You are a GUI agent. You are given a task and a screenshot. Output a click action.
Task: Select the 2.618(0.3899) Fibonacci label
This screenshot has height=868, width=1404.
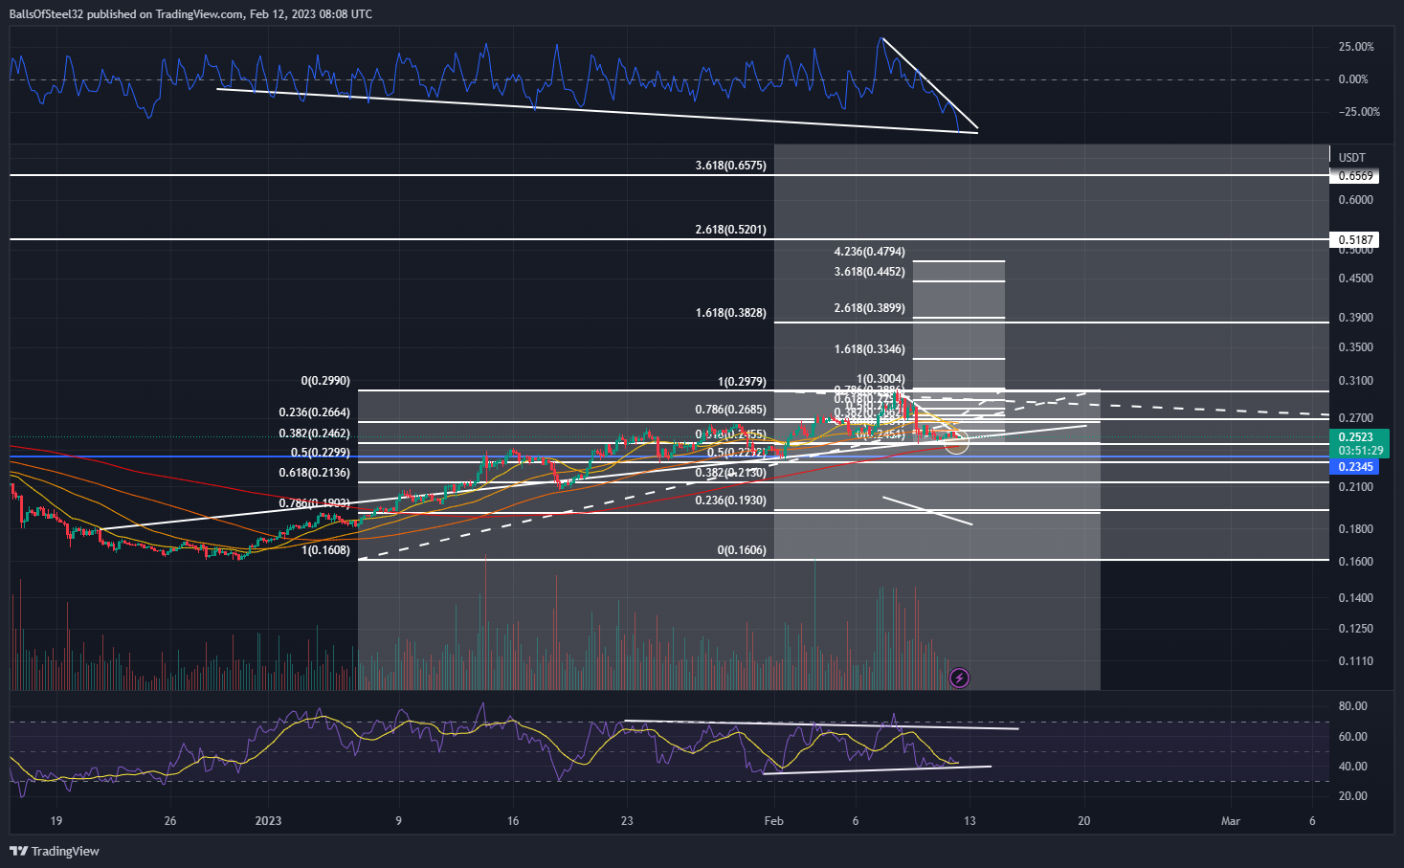(x=869, y=308)
